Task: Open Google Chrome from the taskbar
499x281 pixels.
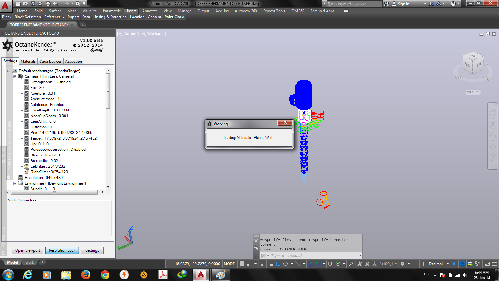Action: pyautogui.click(x=105, y=275)
